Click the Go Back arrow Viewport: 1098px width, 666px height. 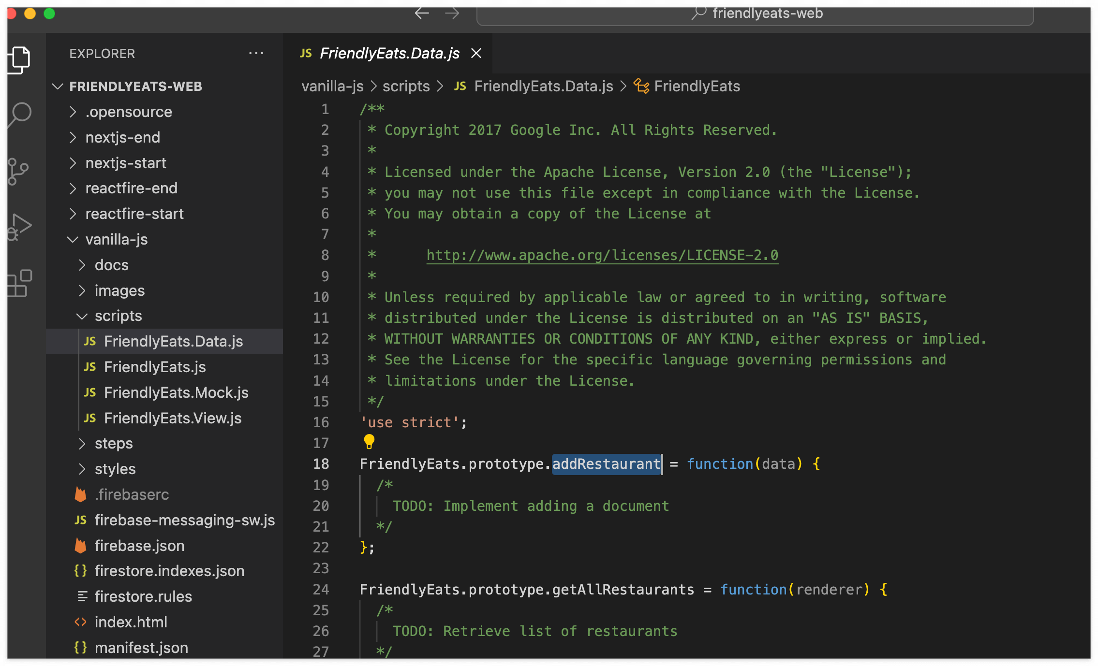(x=422, y=13)
